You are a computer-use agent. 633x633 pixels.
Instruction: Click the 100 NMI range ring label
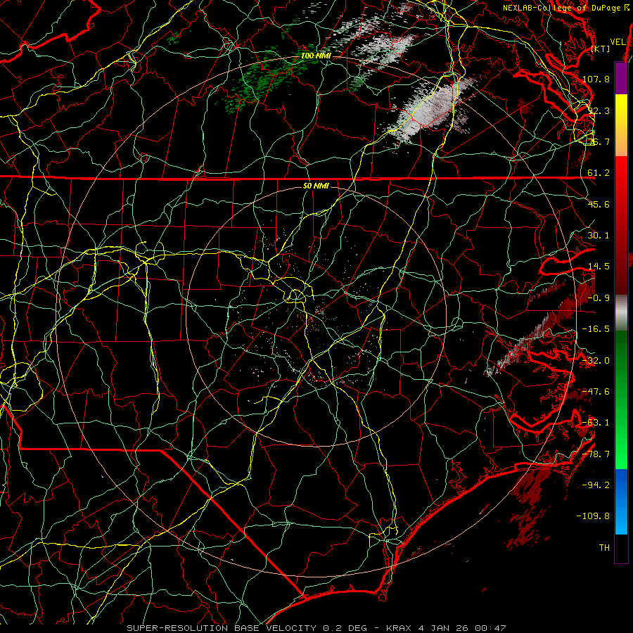316,56
